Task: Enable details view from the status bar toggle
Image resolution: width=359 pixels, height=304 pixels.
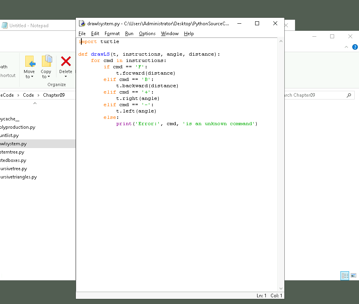Action: [344, 276]
